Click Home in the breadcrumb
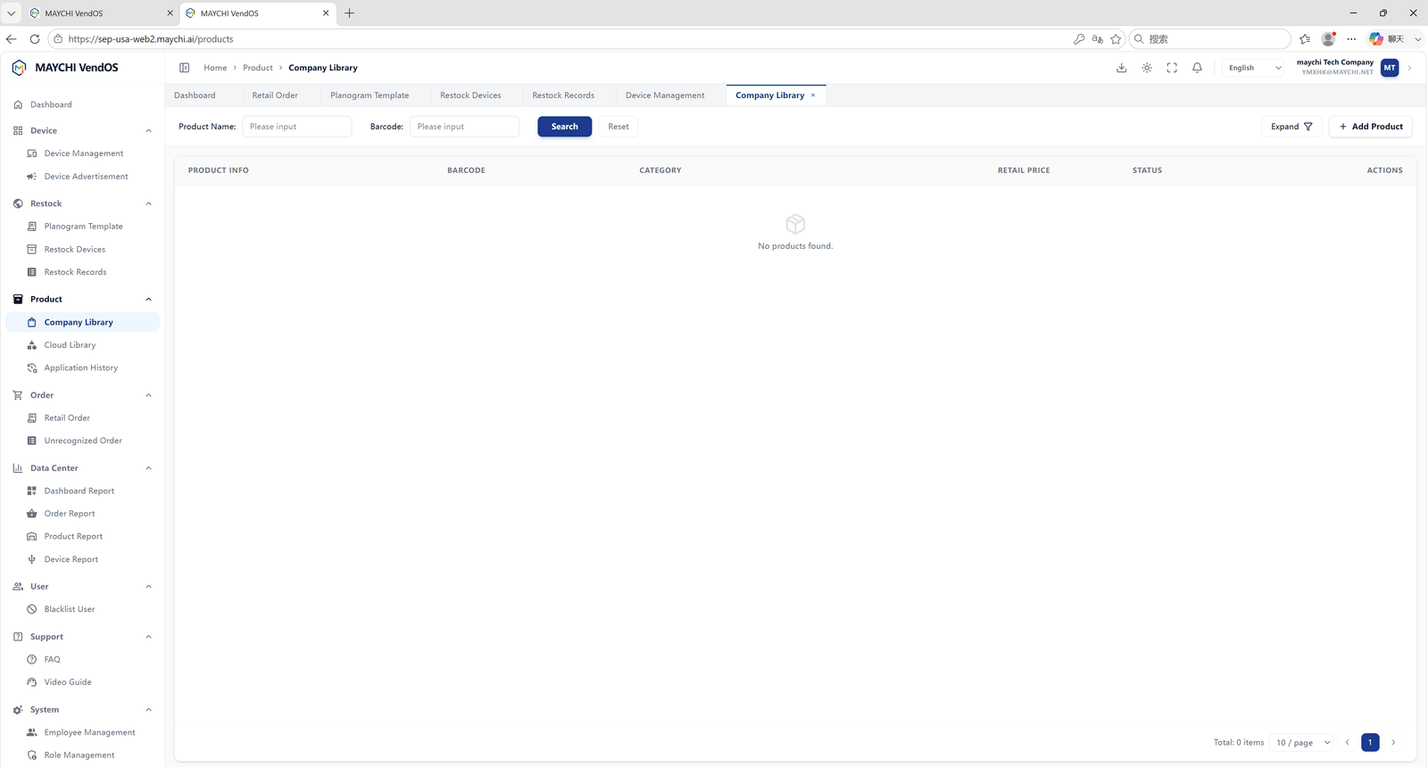 (x=215, y=68)
